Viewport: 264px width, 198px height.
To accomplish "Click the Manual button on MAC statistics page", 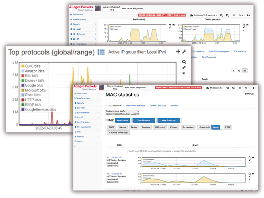I will tap(249, 94).
